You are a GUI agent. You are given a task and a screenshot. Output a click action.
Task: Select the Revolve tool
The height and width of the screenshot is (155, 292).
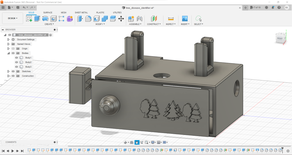point(45,19)
